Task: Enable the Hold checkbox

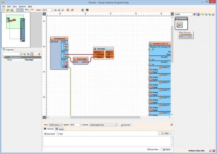Action: [x=58, y=134]
